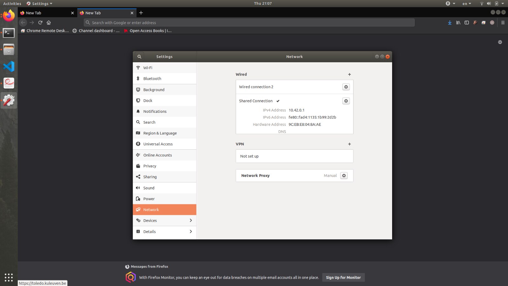
Task: Open Notifications settings panel
Action: [164, 111]
